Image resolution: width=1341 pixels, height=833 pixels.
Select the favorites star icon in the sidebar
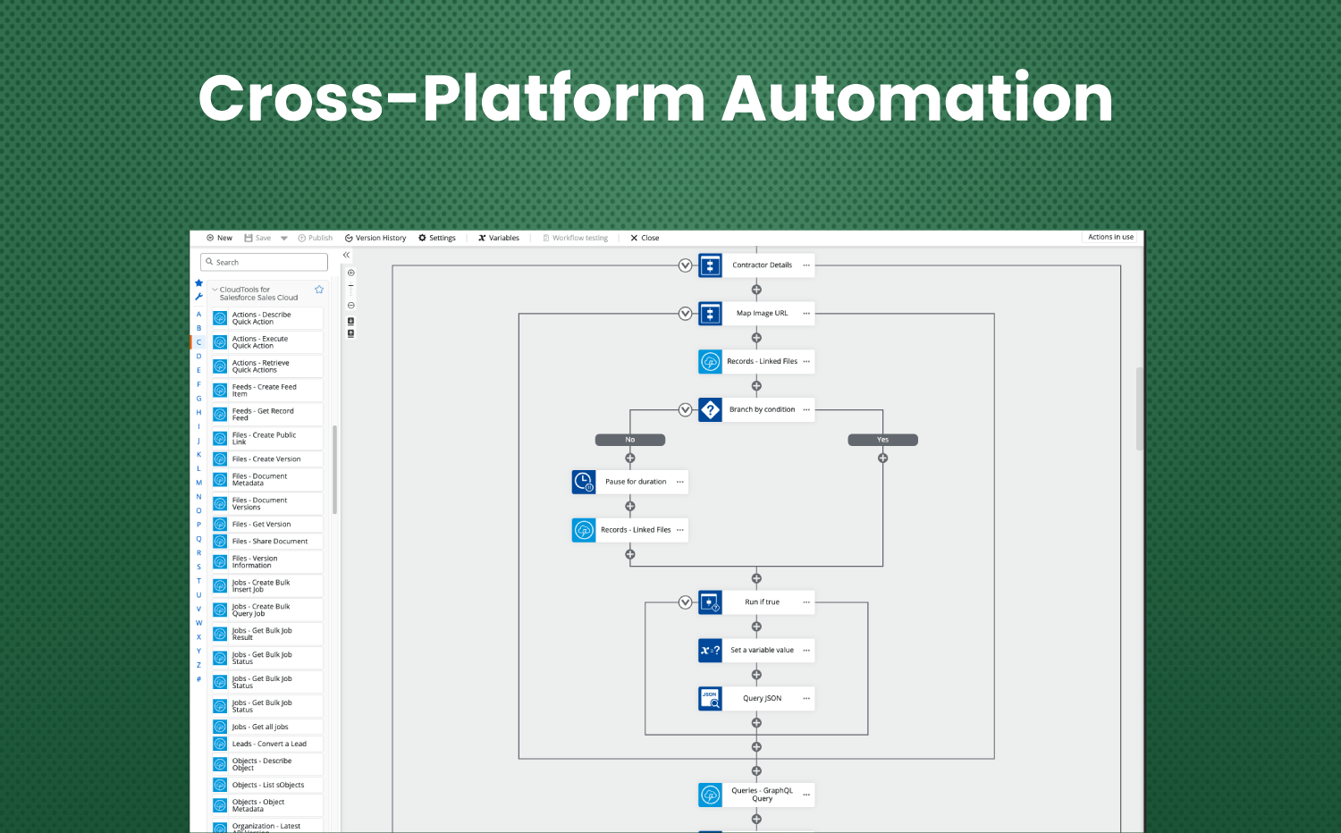tap(198, 283)
